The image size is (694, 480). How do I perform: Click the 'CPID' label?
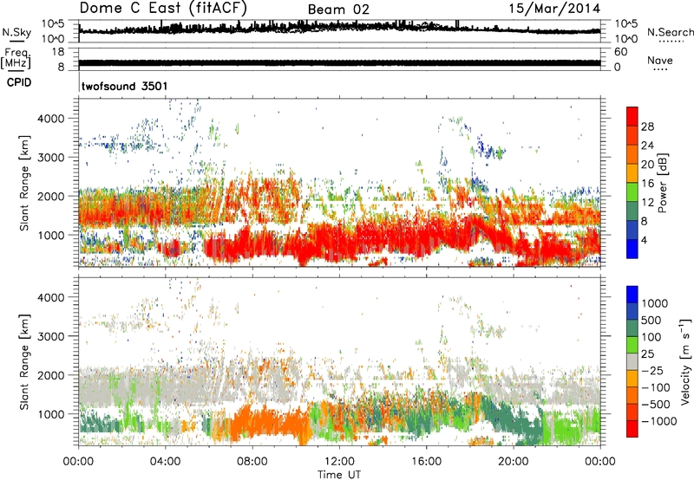point(19,82)
